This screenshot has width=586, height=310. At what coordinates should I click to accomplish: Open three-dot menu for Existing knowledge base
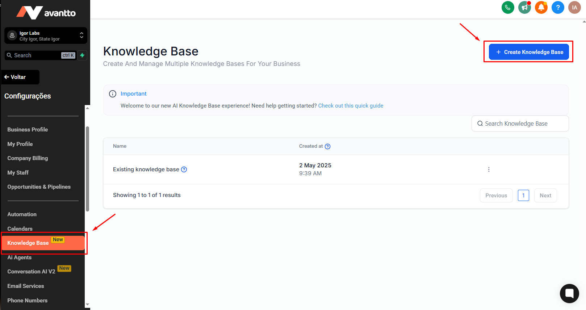pyautogui.click(x=489, y=169)
